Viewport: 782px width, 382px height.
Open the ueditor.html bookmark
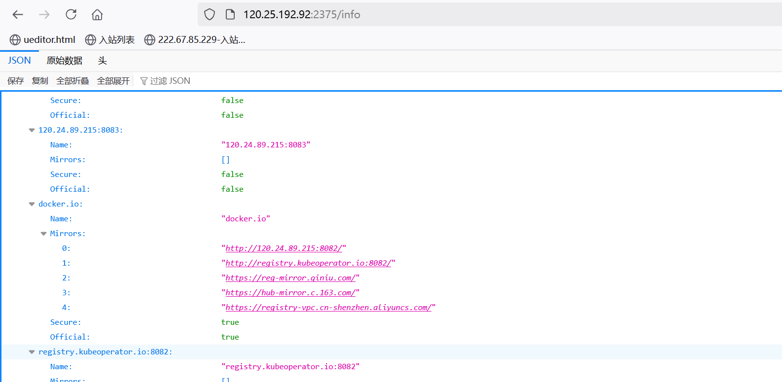[43, 40]
